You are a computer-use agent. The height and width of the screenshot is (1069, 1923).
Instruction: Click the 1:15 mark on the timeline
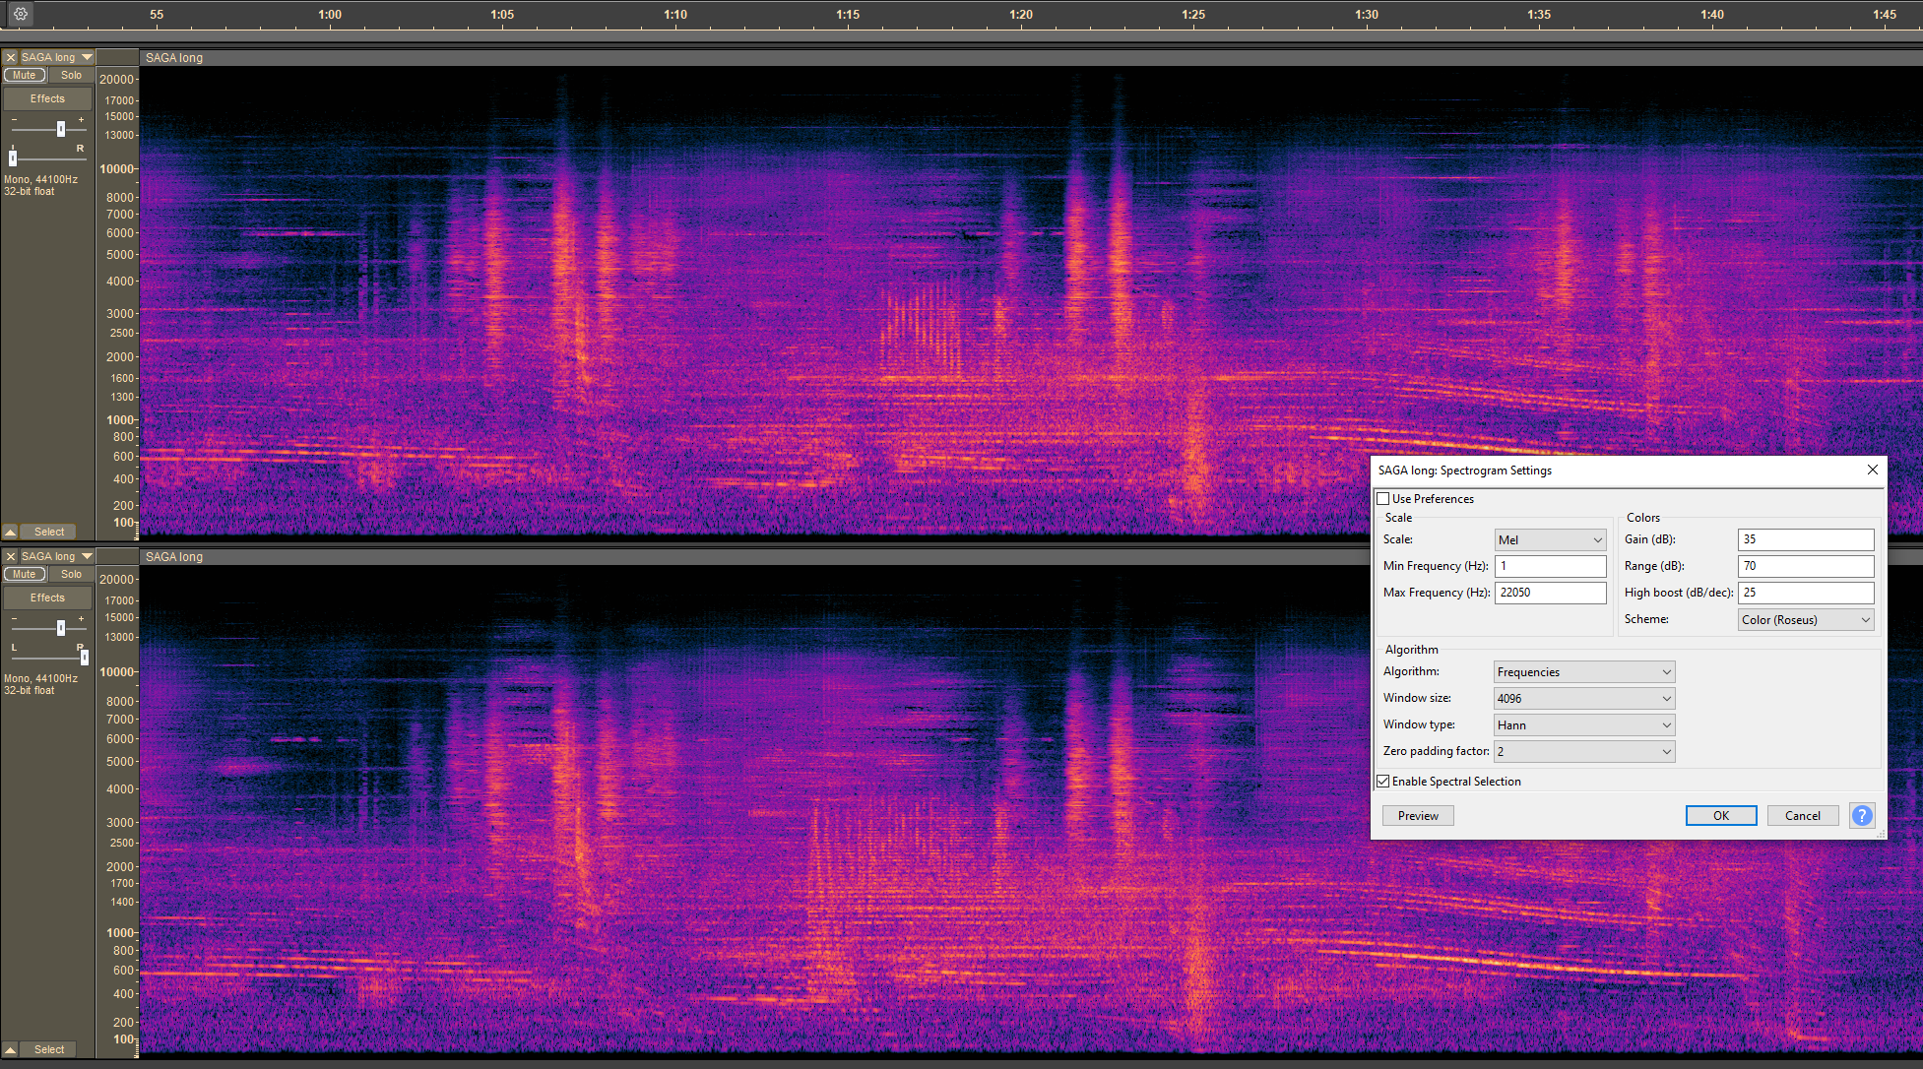[848, 15]
